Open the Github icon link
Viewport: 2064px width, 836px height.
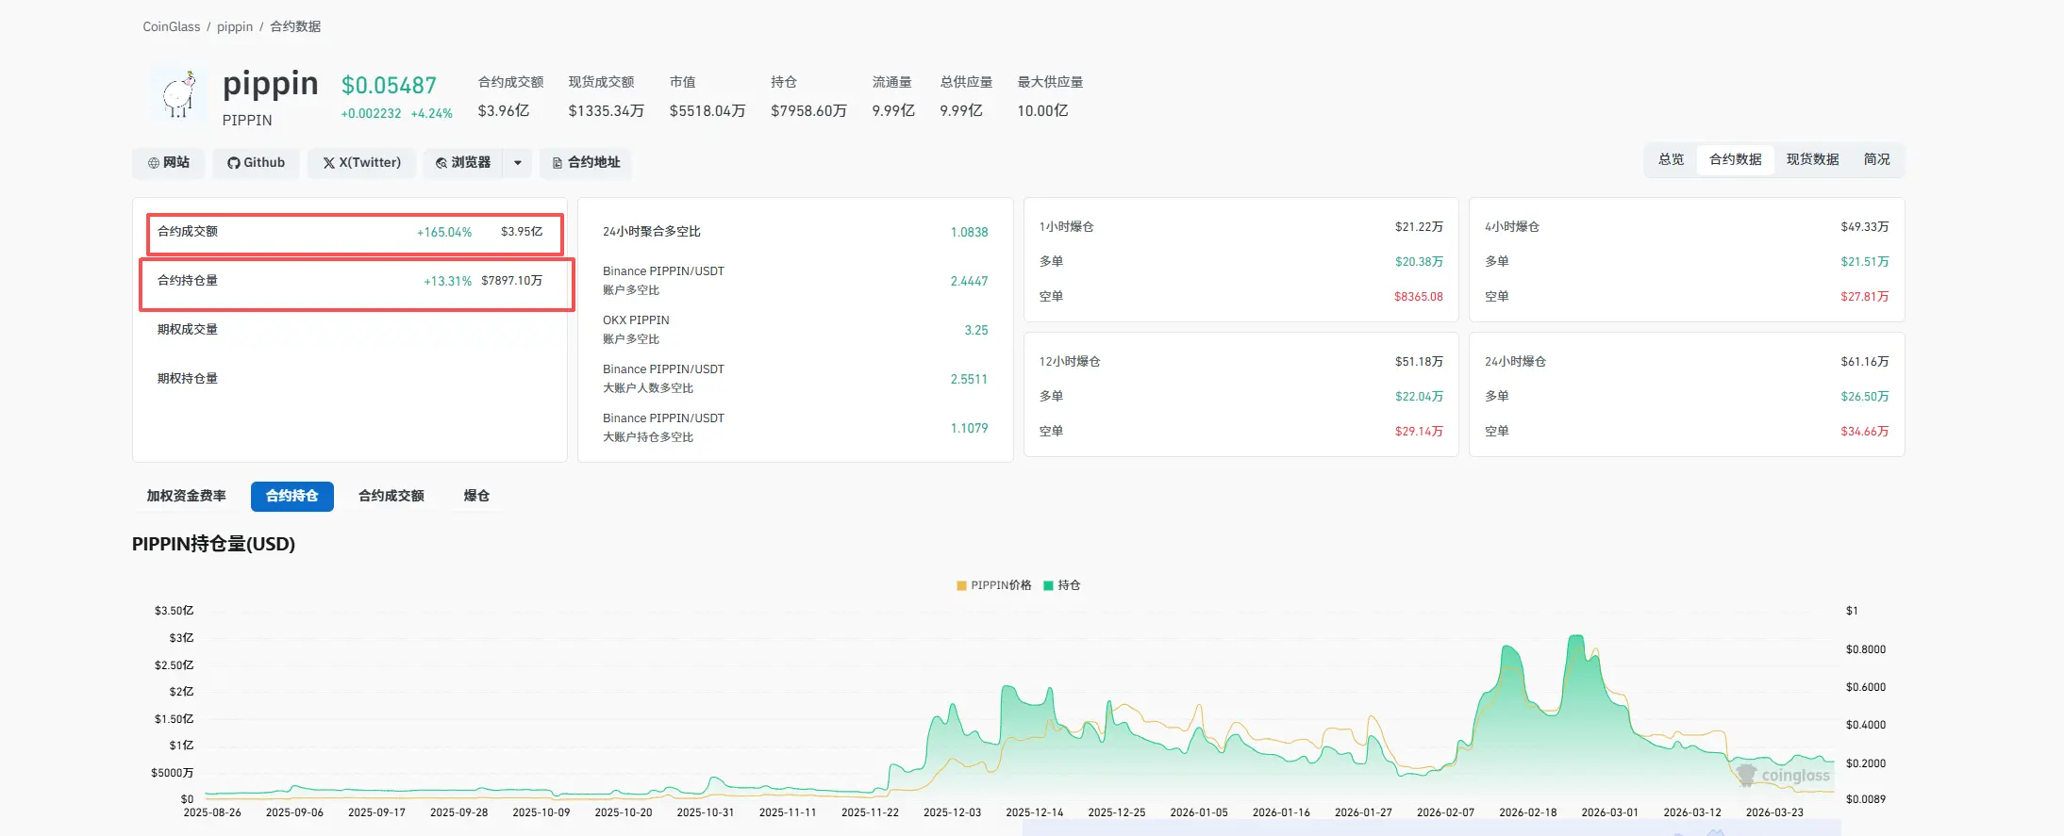point(233,163)
